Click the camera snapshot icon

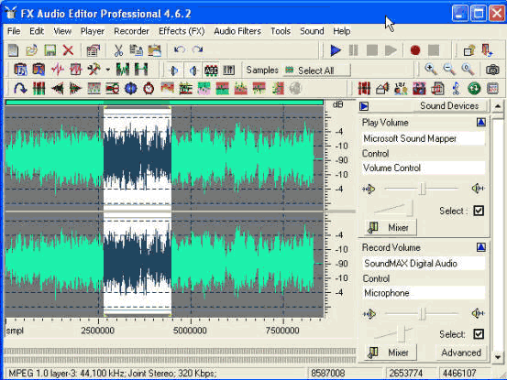click(x=492, y=70)
